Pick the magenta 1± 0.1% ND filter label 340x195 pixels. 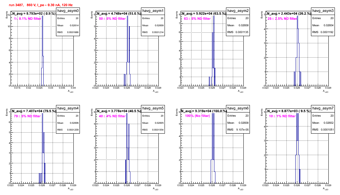(28, 19)
